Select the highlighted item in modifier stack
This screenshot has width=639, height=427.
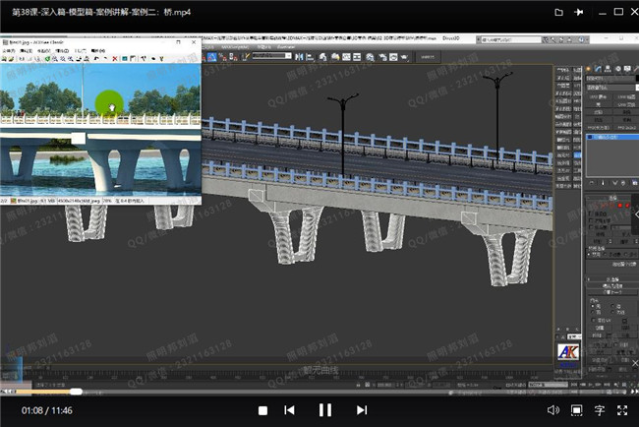tap(612, 138)
